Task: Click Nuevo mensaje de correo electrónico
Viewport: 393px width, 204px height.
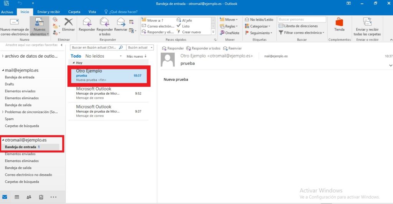Action: pyautogui.click(x=14, y=27)
